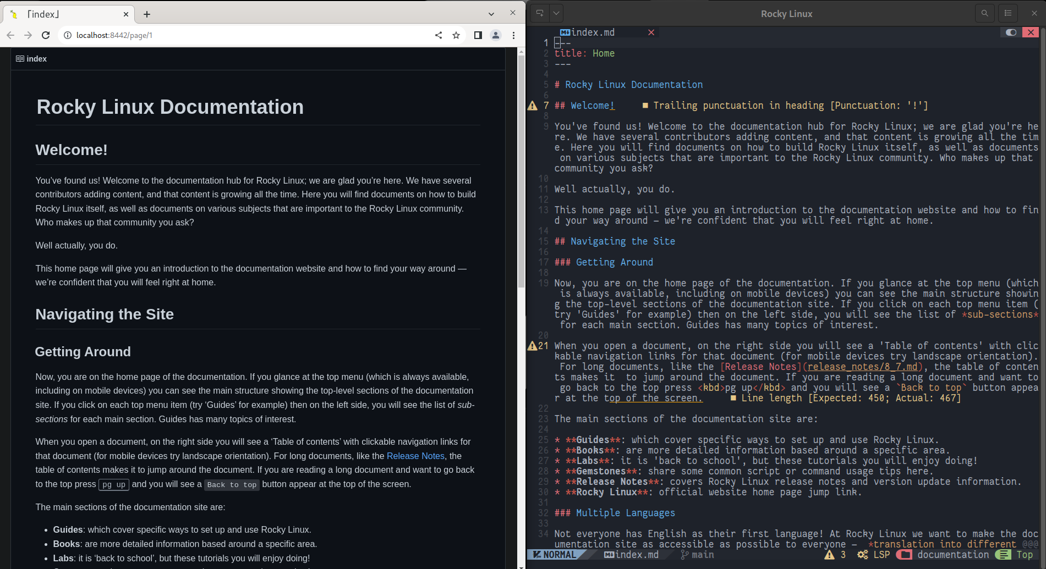1046x569 pixels.
Task: Expand the dropdown arrow beside the new-tab button
Action: [555, 13]
